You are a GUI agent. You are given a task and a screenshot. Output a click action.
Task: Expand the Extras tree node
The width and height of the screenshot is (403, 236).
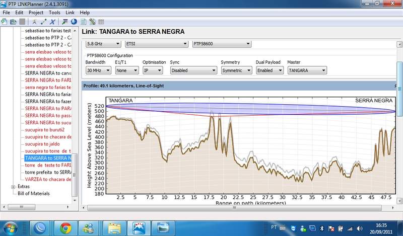[13, 186]
